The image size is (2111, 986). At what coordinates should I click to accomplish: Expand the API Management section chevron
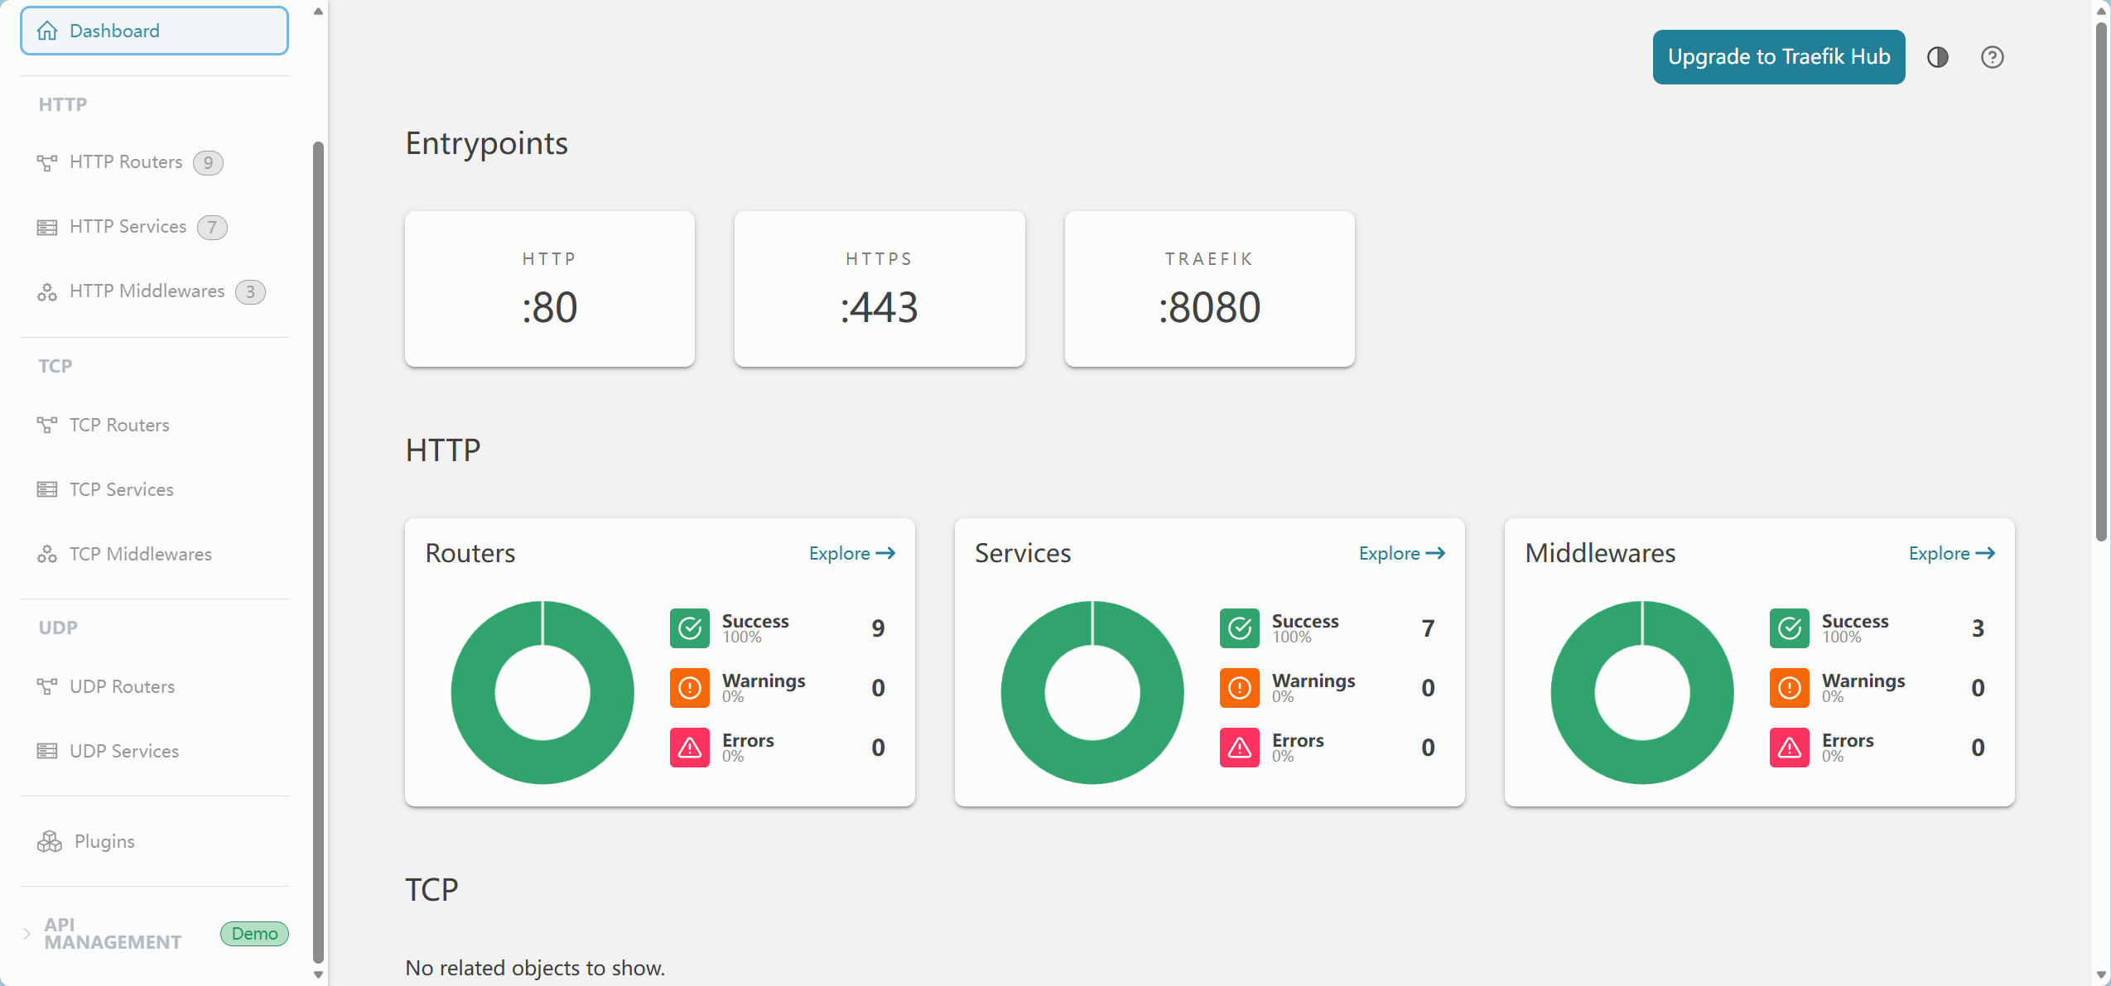[27, 933]
